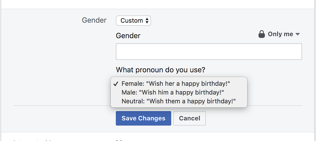
Task: Click the up-down arrows on Custom selector
Action: (147, 21)
